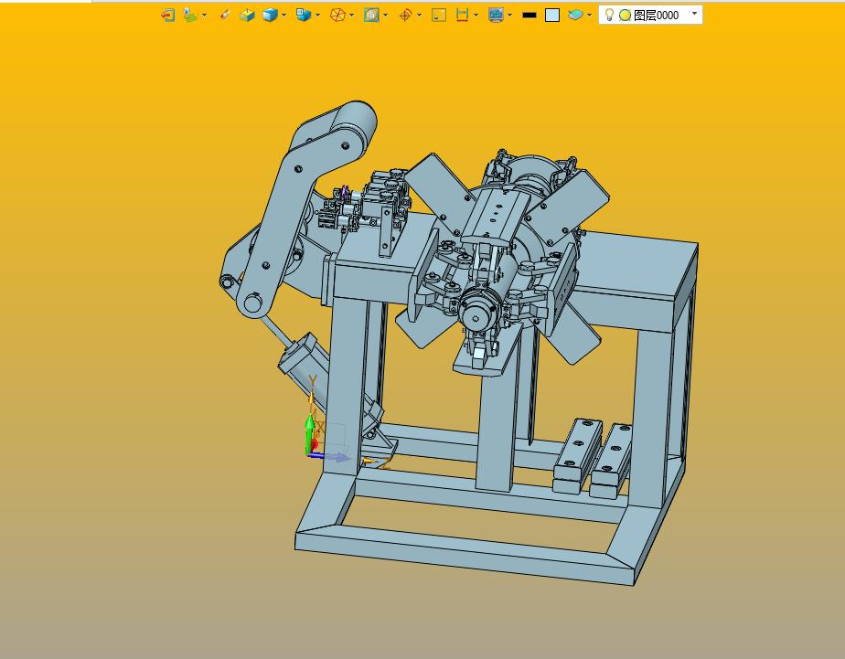Click the section view icon
845x659 pixels.
(371, 15)
